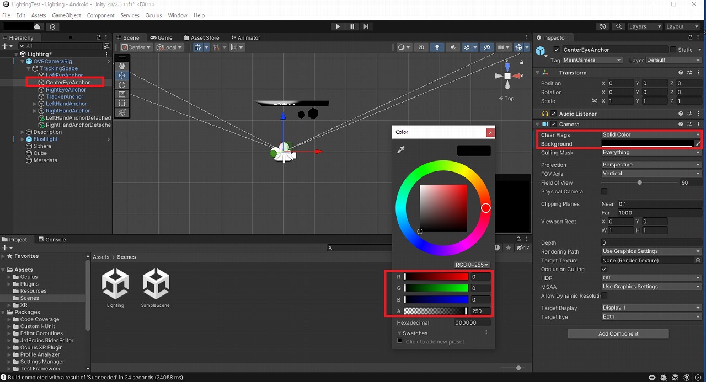This screenshot has height=382, width=706.
Task: Open Transform component preset settings icon
Action: coord(690,73)
